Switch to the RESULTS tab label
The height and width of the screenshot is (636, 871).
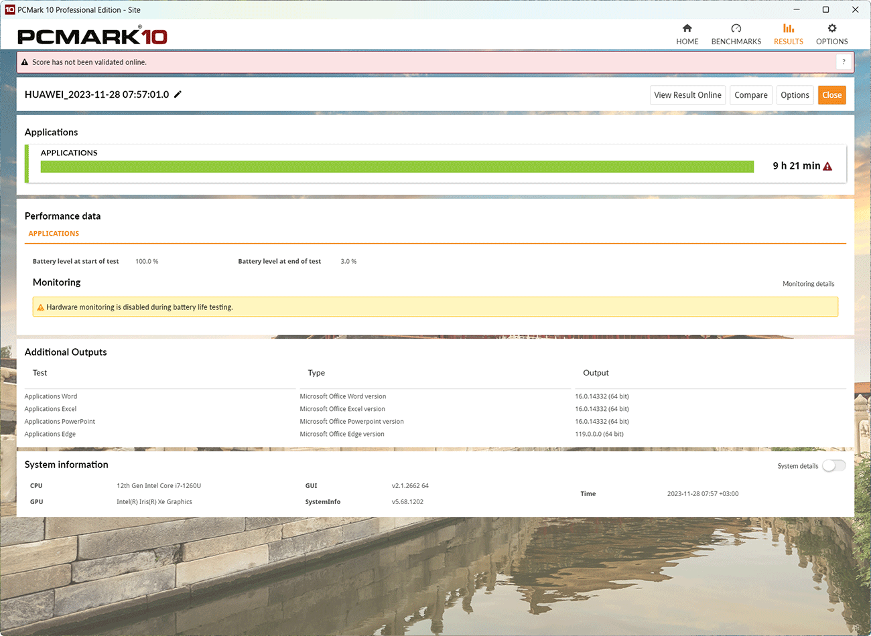(x=789, y=42)
